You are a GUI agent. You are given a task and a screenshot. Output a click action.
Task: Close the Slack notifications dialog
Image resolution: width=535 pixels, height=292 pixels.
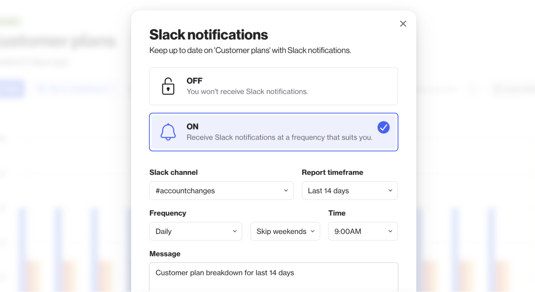[x=403, y=23]
